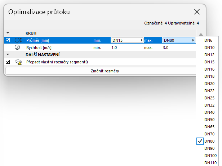Close the Optimalizace průtoku dialog
The image size is (222, 166).
pos(197,12)
